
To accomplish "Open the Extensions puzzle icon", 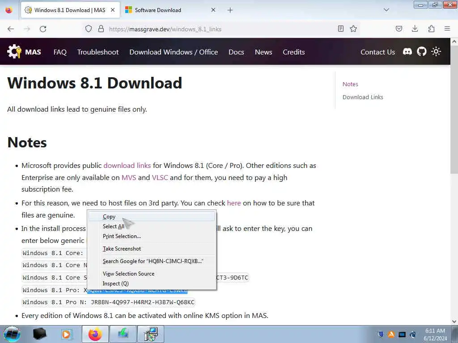I will pos(431,29).
